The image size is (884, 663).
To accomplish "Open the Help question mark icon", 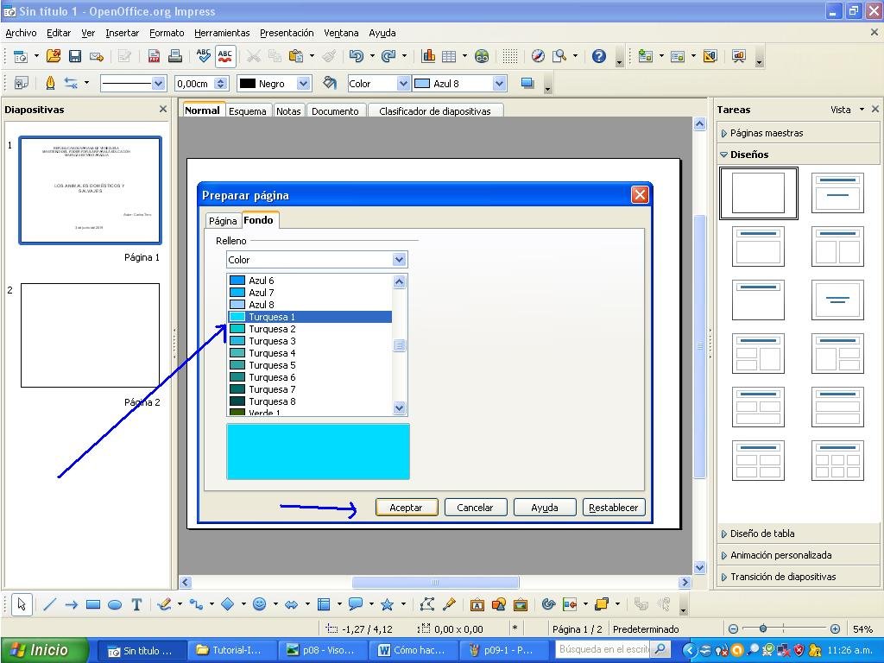I will tap(599, 56).
